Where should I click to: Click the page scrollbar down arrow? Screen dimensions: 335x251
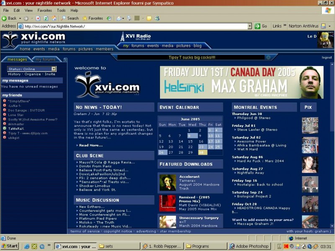tap(332, 226)
